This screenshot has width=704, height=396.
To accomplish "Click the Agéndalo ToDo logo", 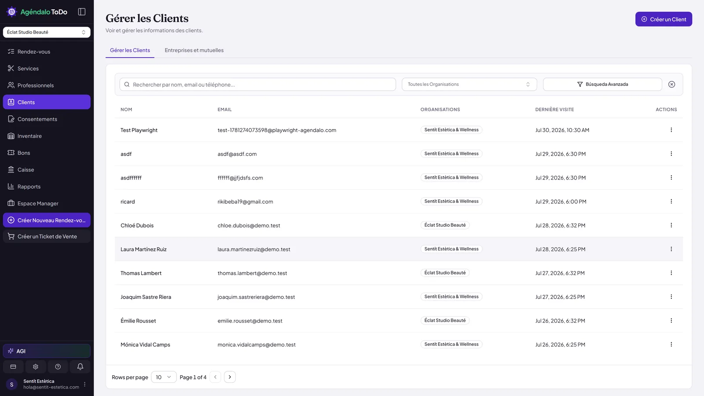I will click(x=37, y=12).
